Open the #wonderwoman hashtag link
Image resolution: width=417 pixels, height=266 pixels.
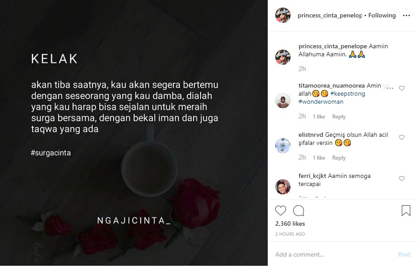tap(321, 101)
